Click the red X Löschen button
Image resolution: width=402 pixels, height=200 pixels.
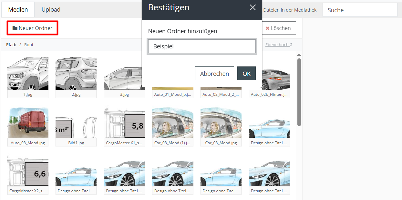pyautogui.click(x=278, y=28)
